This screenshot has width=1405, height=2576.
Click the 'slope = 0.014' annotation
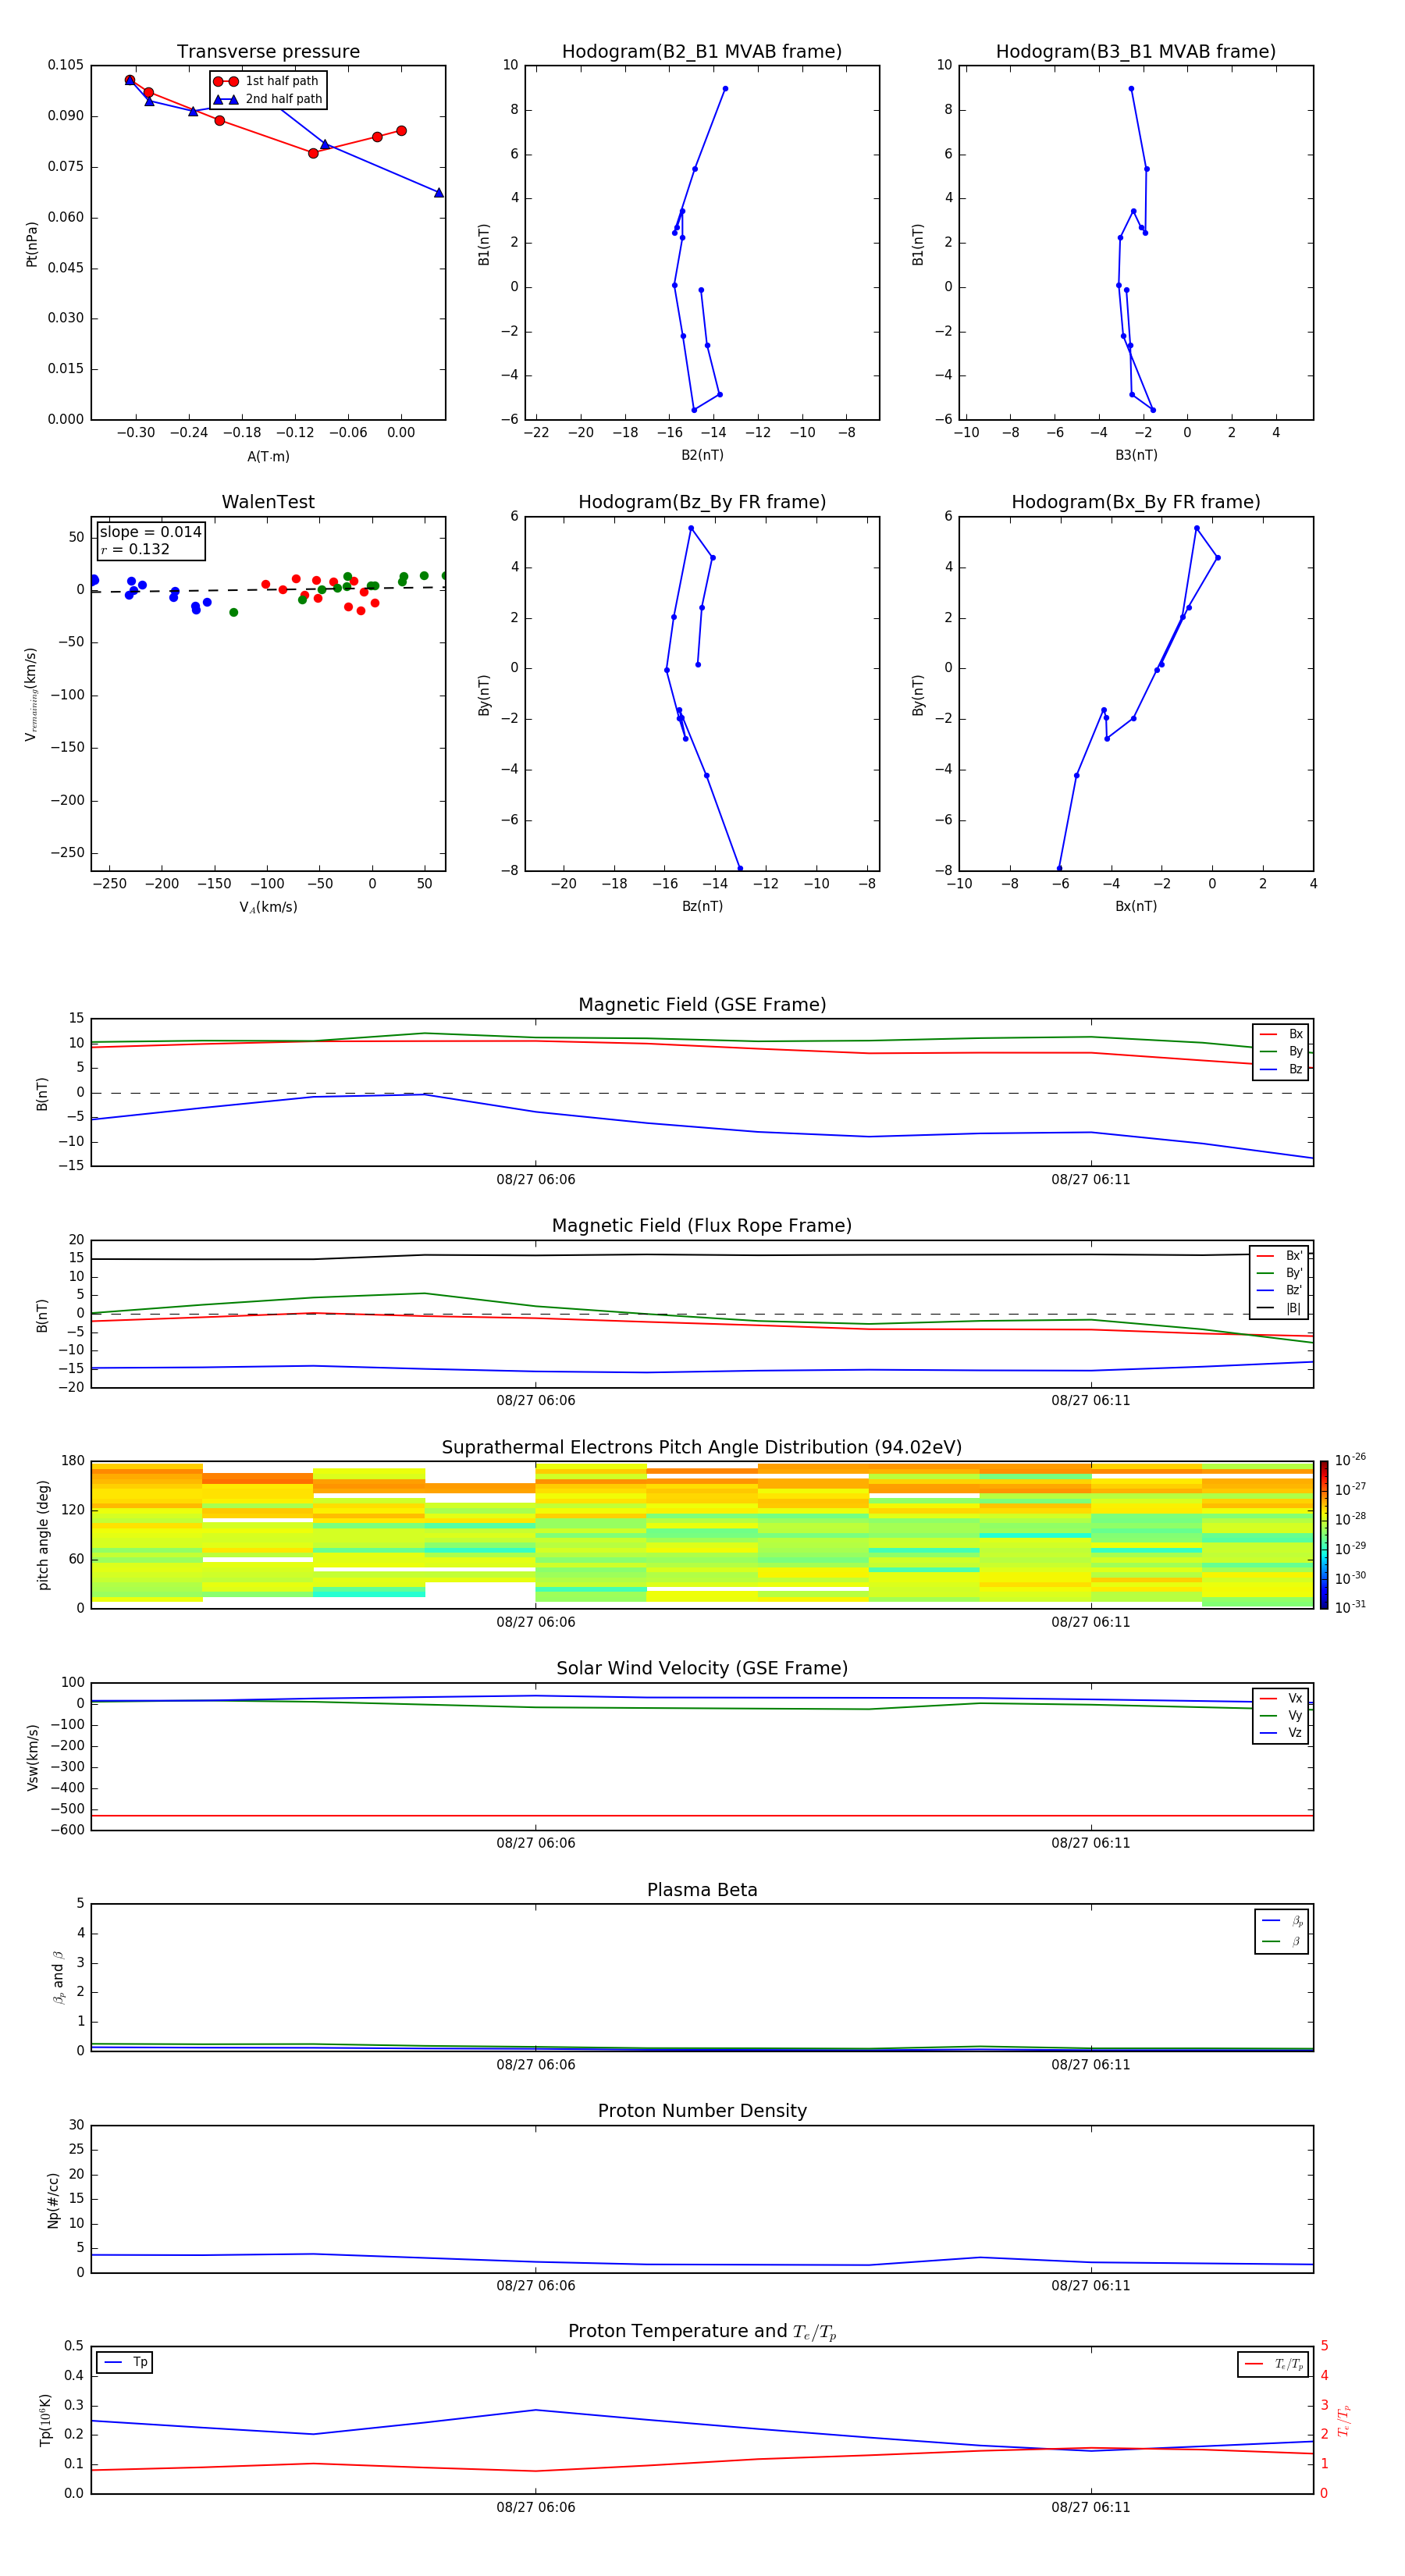[150, 532]
